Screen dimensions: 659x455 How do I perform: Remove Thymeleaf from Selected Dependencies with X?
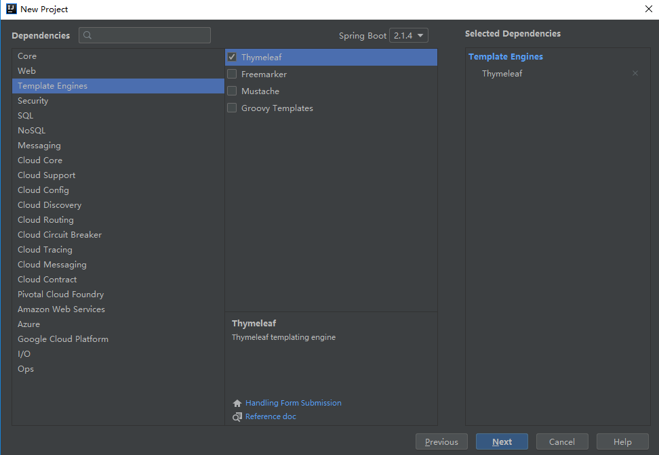[x=635, y=73]
